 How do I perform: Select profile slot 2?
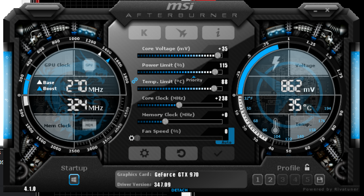pyautogui.click(x=270, y=180)
